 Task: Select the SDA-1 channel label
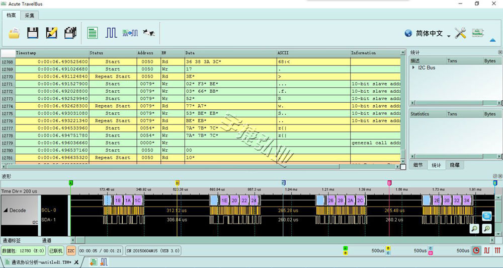49,220
